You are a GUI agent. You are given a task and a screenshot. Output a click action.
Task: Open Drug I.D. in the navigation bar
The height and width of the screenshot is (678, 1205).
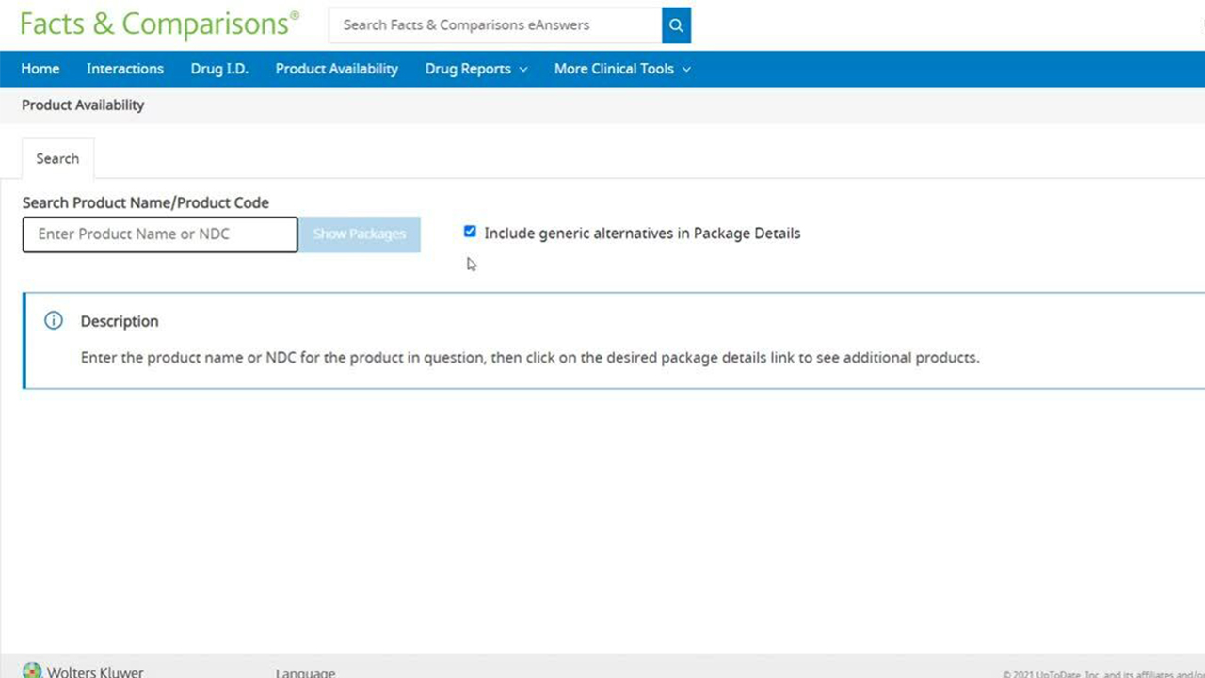[219, 69]
